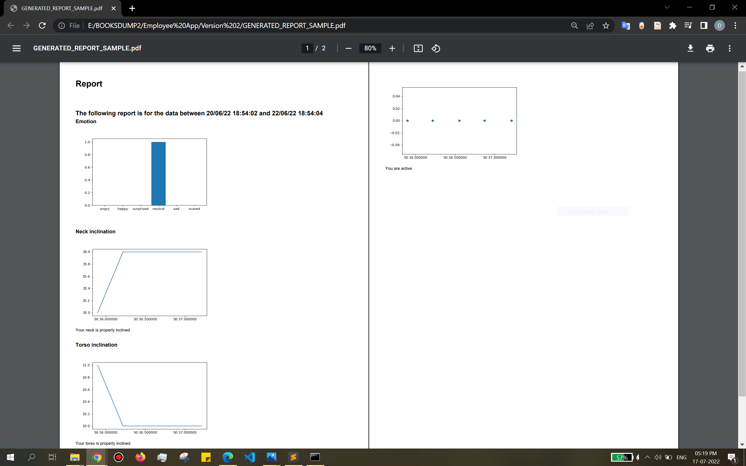Open the tab search dropdown arrow
746x466 pixels.
(x=667, y=7)
